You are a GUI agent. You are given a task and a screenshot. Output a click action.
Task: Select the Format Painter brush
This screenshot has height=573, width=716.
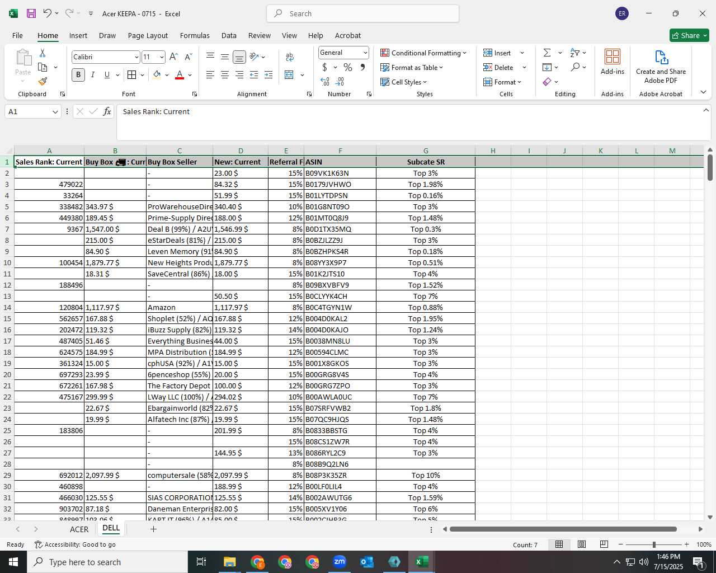[x=43, y=81]
